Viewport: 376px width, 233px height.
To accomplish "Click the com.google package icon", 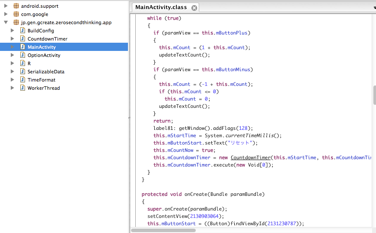I will tap(16, 14).
